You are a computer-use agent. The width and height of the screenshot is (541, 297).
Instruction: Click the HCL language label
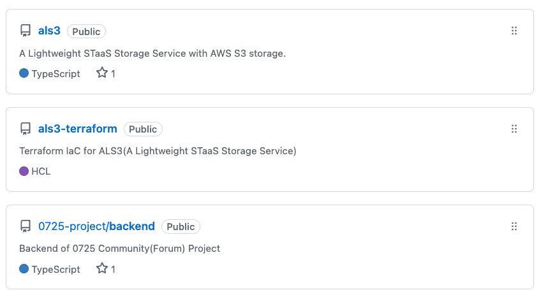[41, 171]
